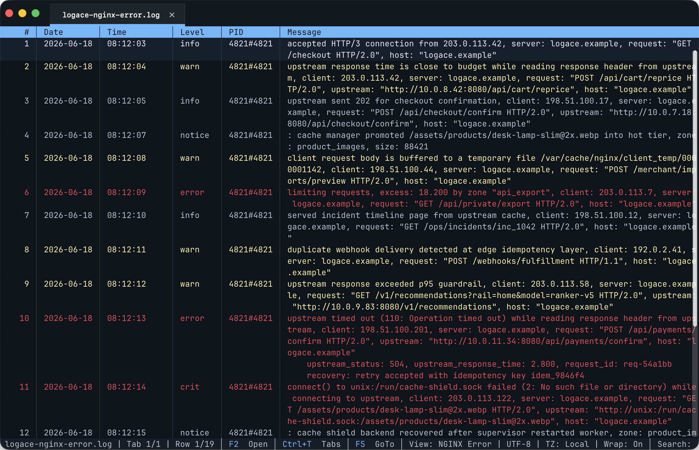Click Tab 1/1 in status bar
The image size is (699, 450).
tap(144, 444)
